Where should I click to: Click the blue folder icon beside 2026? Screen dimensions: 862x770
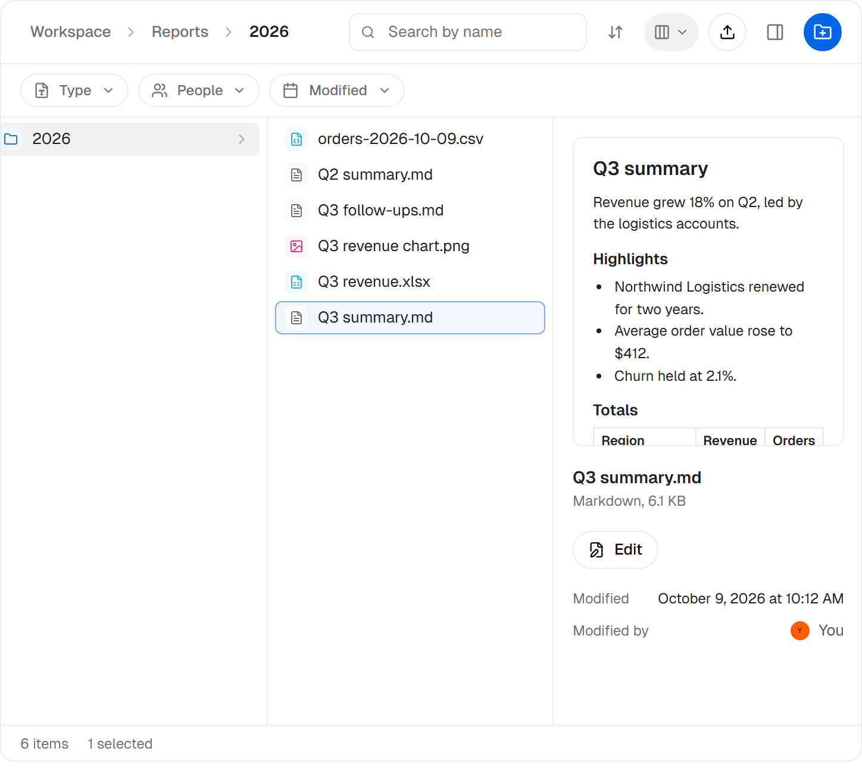pos(11,139)
